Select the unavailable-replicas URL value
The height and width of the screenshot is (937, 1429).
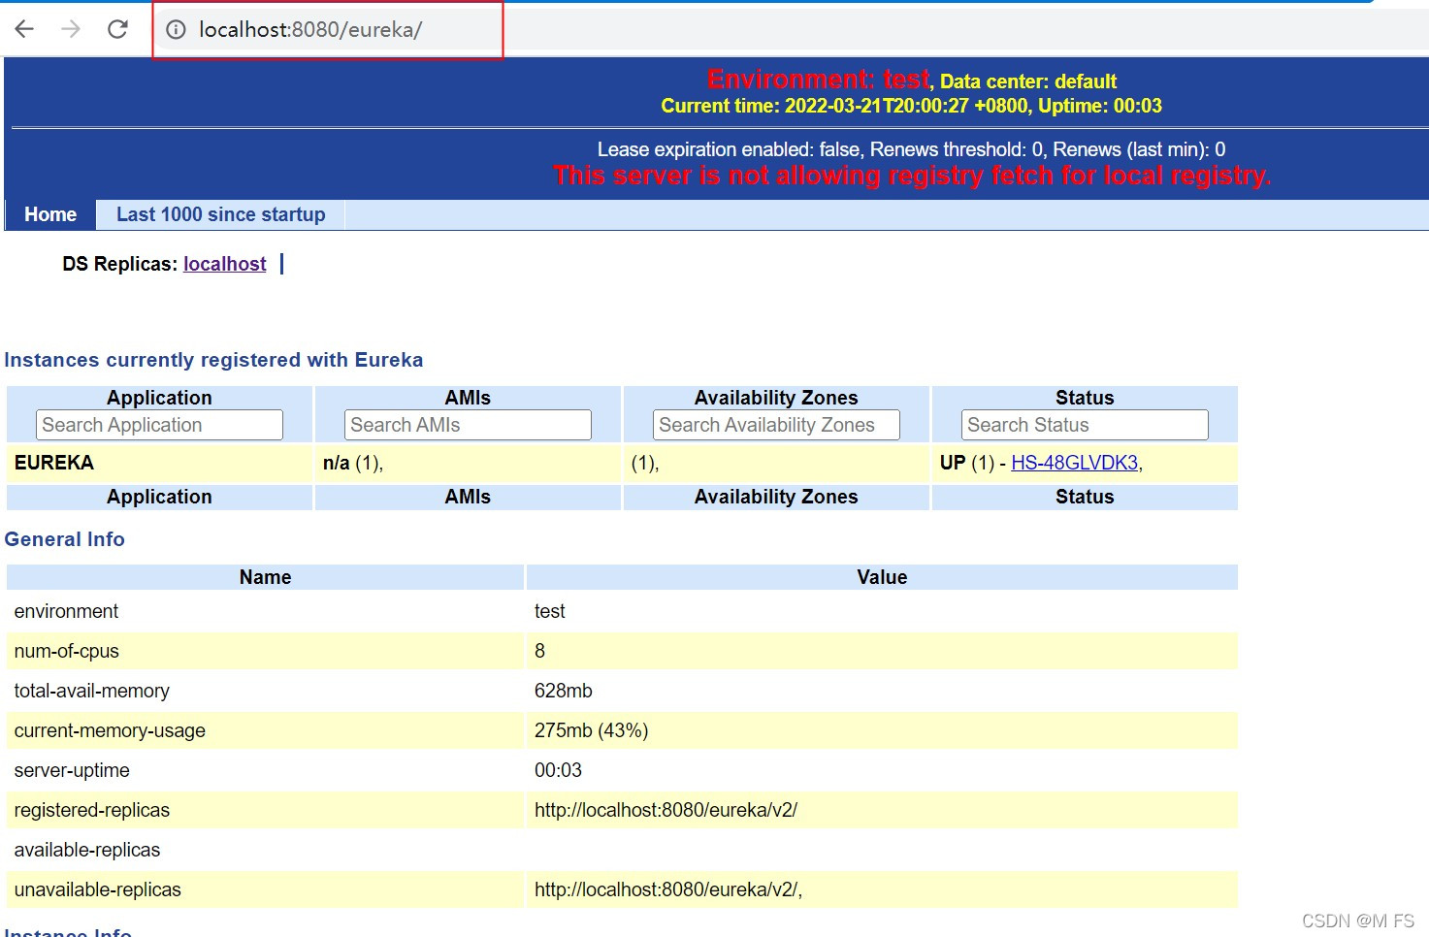point(667,889)
